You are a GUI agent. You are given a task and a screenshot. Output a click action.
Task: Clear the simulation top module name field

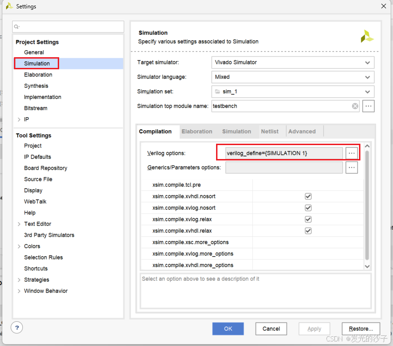tap(355, 106)
